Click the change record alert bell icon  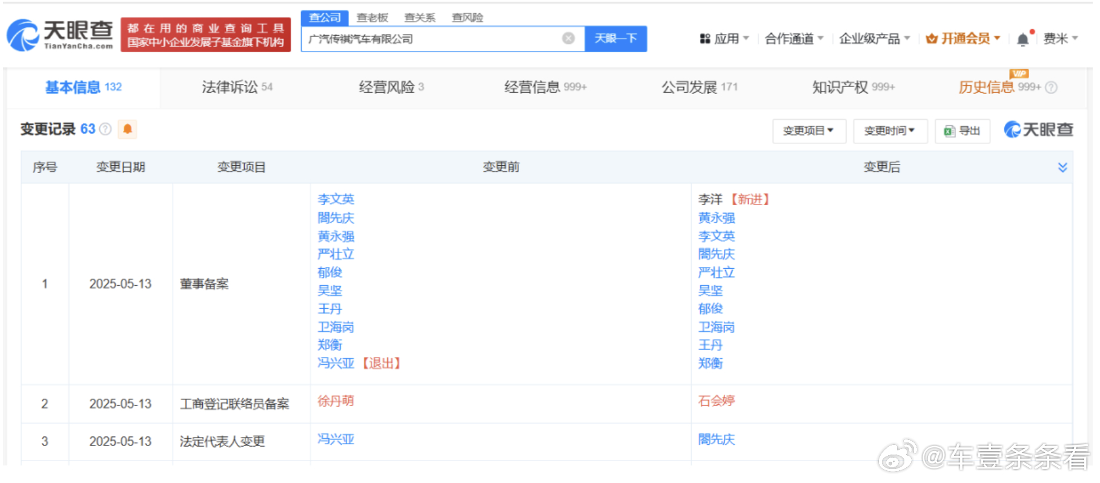(127, 129)
